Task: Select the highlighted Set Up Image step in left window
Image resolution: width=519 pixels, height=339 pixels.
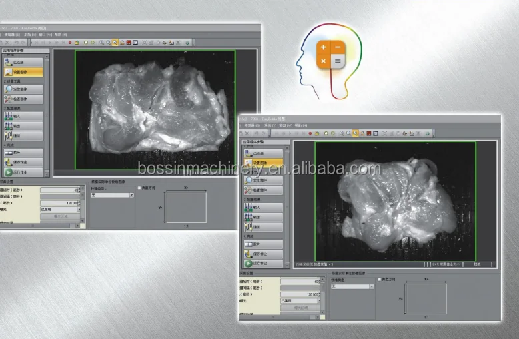Action: coord(22,71)
